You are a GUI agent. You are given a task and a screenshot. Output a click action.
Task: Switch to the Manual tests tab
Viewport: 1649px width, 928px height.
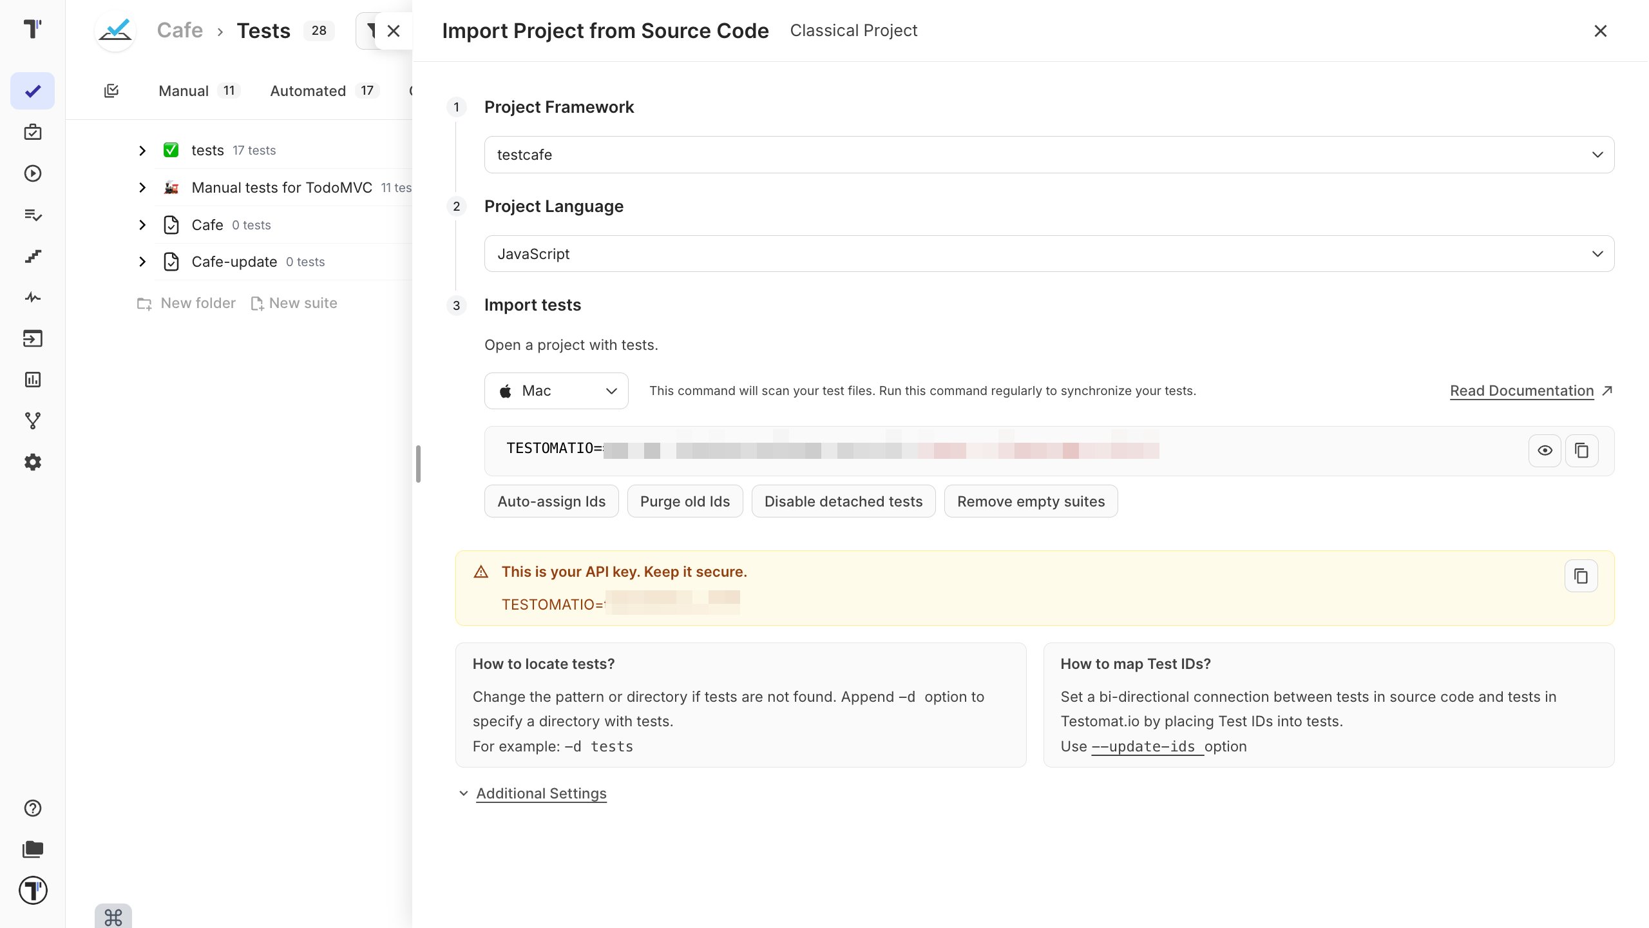pyautogui.click(x=199, y=91)
